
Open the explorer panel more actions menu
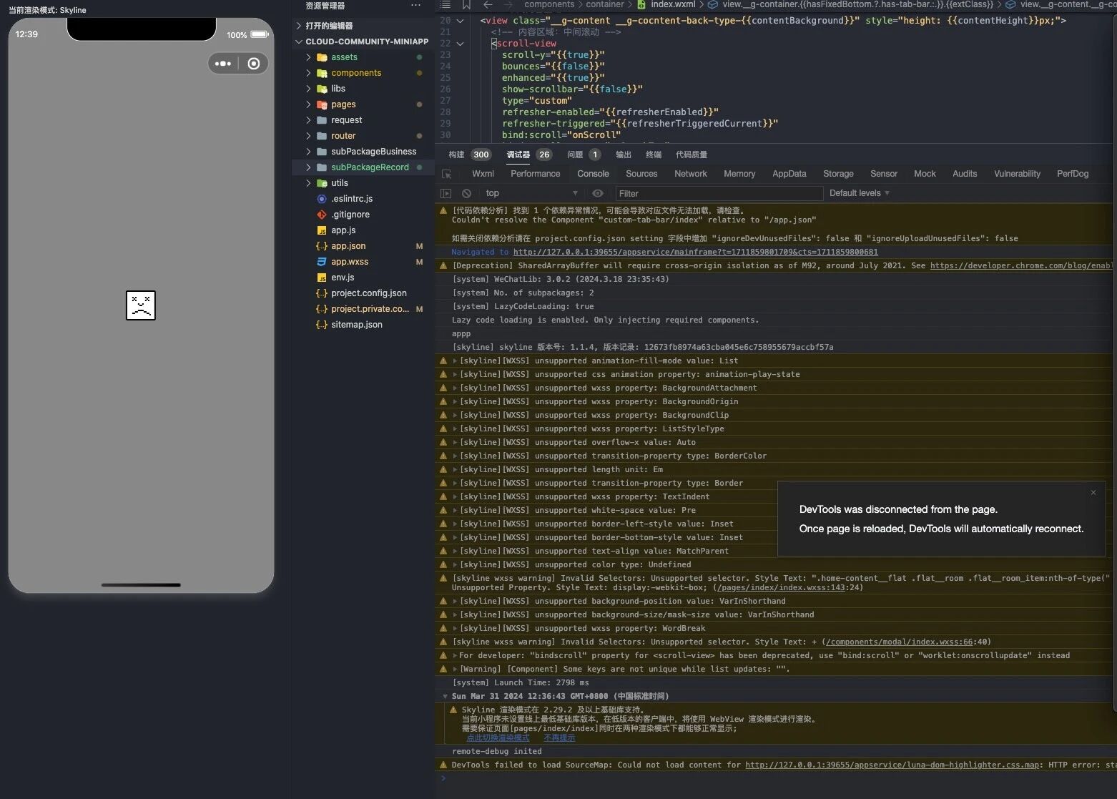coord(416,6)
